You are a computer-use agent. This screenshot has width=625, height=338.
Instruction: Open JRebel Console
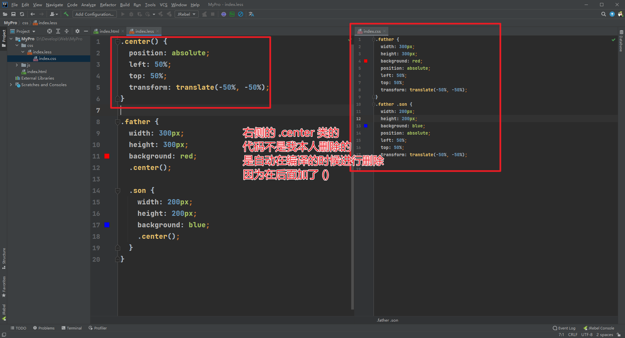point(598,328)
